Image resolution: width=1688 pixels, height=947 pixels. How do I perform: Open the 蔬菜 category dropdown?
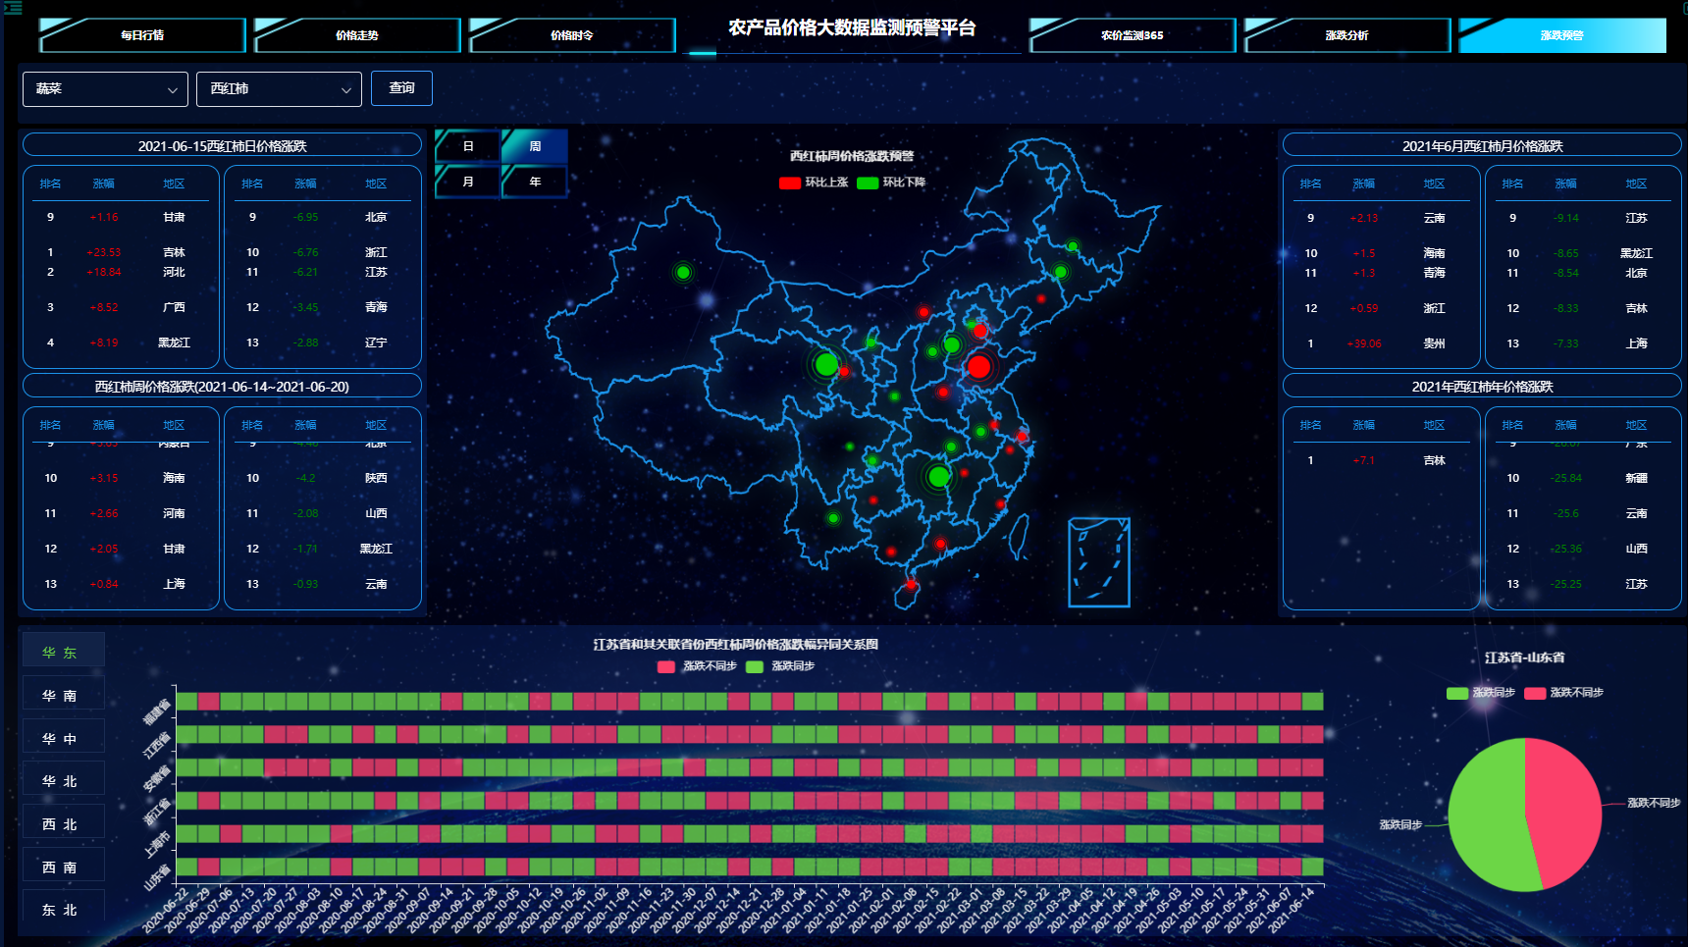click(x=105, y=89)
